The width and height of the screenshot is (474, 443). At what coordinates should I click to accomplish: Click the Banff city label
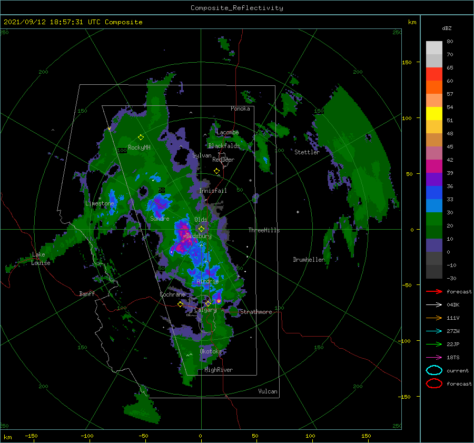coord(87,293)
